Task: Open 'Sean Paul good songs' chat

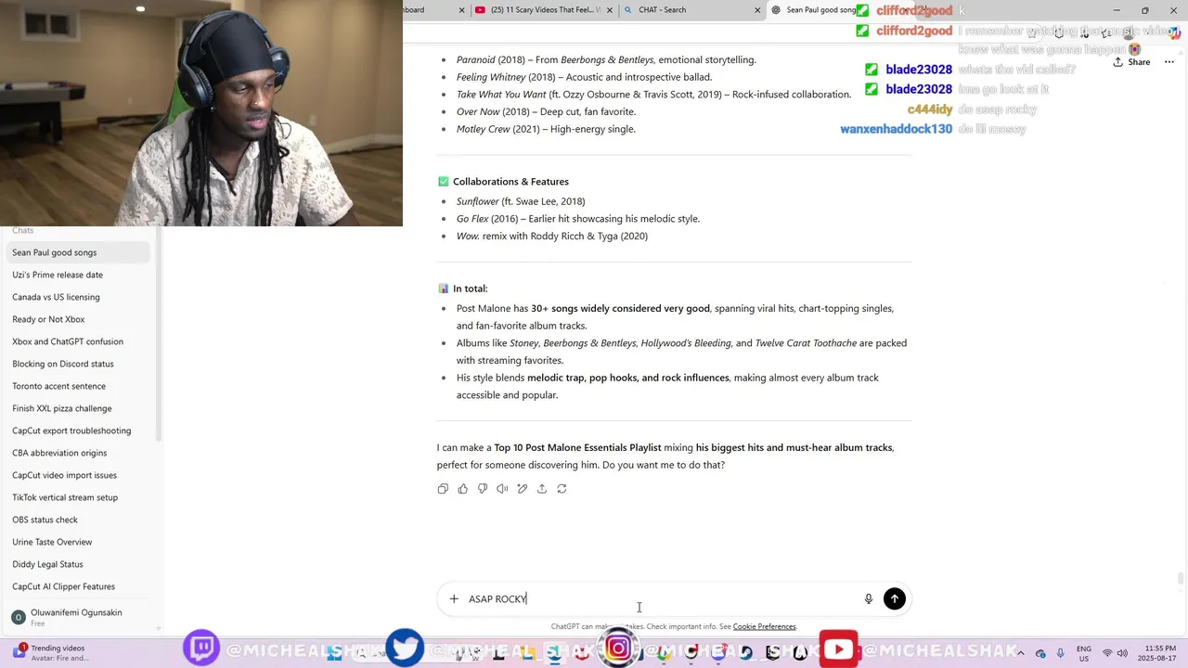Action: 79,252
